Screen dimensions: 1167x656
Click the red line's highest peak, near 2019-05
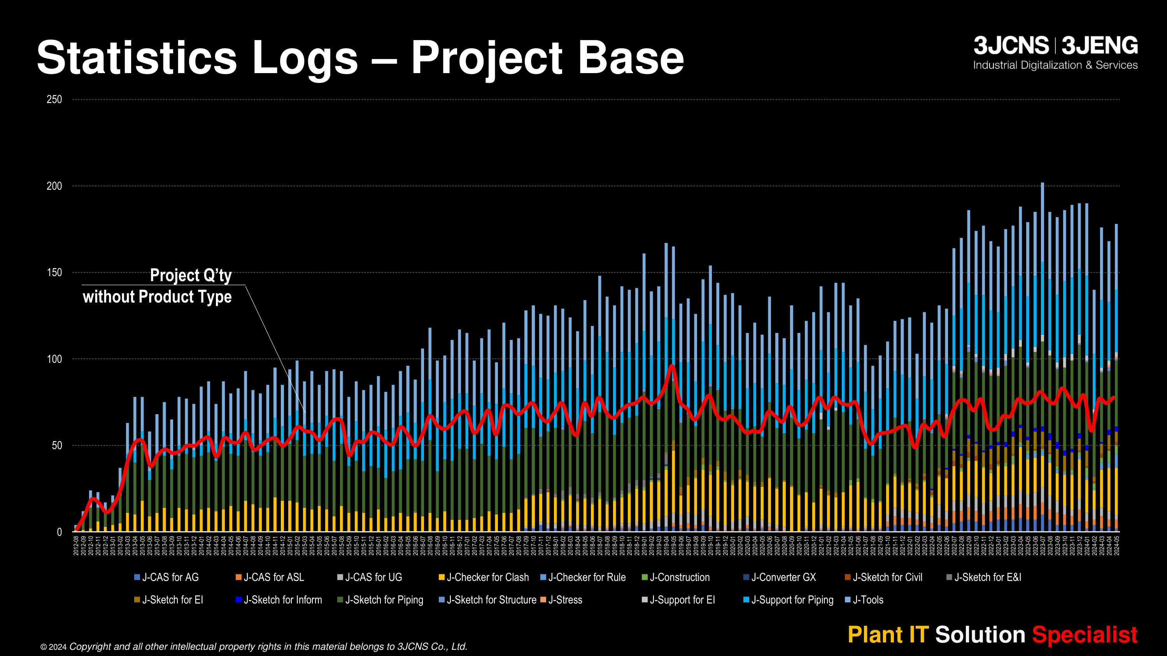coord(672,366)
